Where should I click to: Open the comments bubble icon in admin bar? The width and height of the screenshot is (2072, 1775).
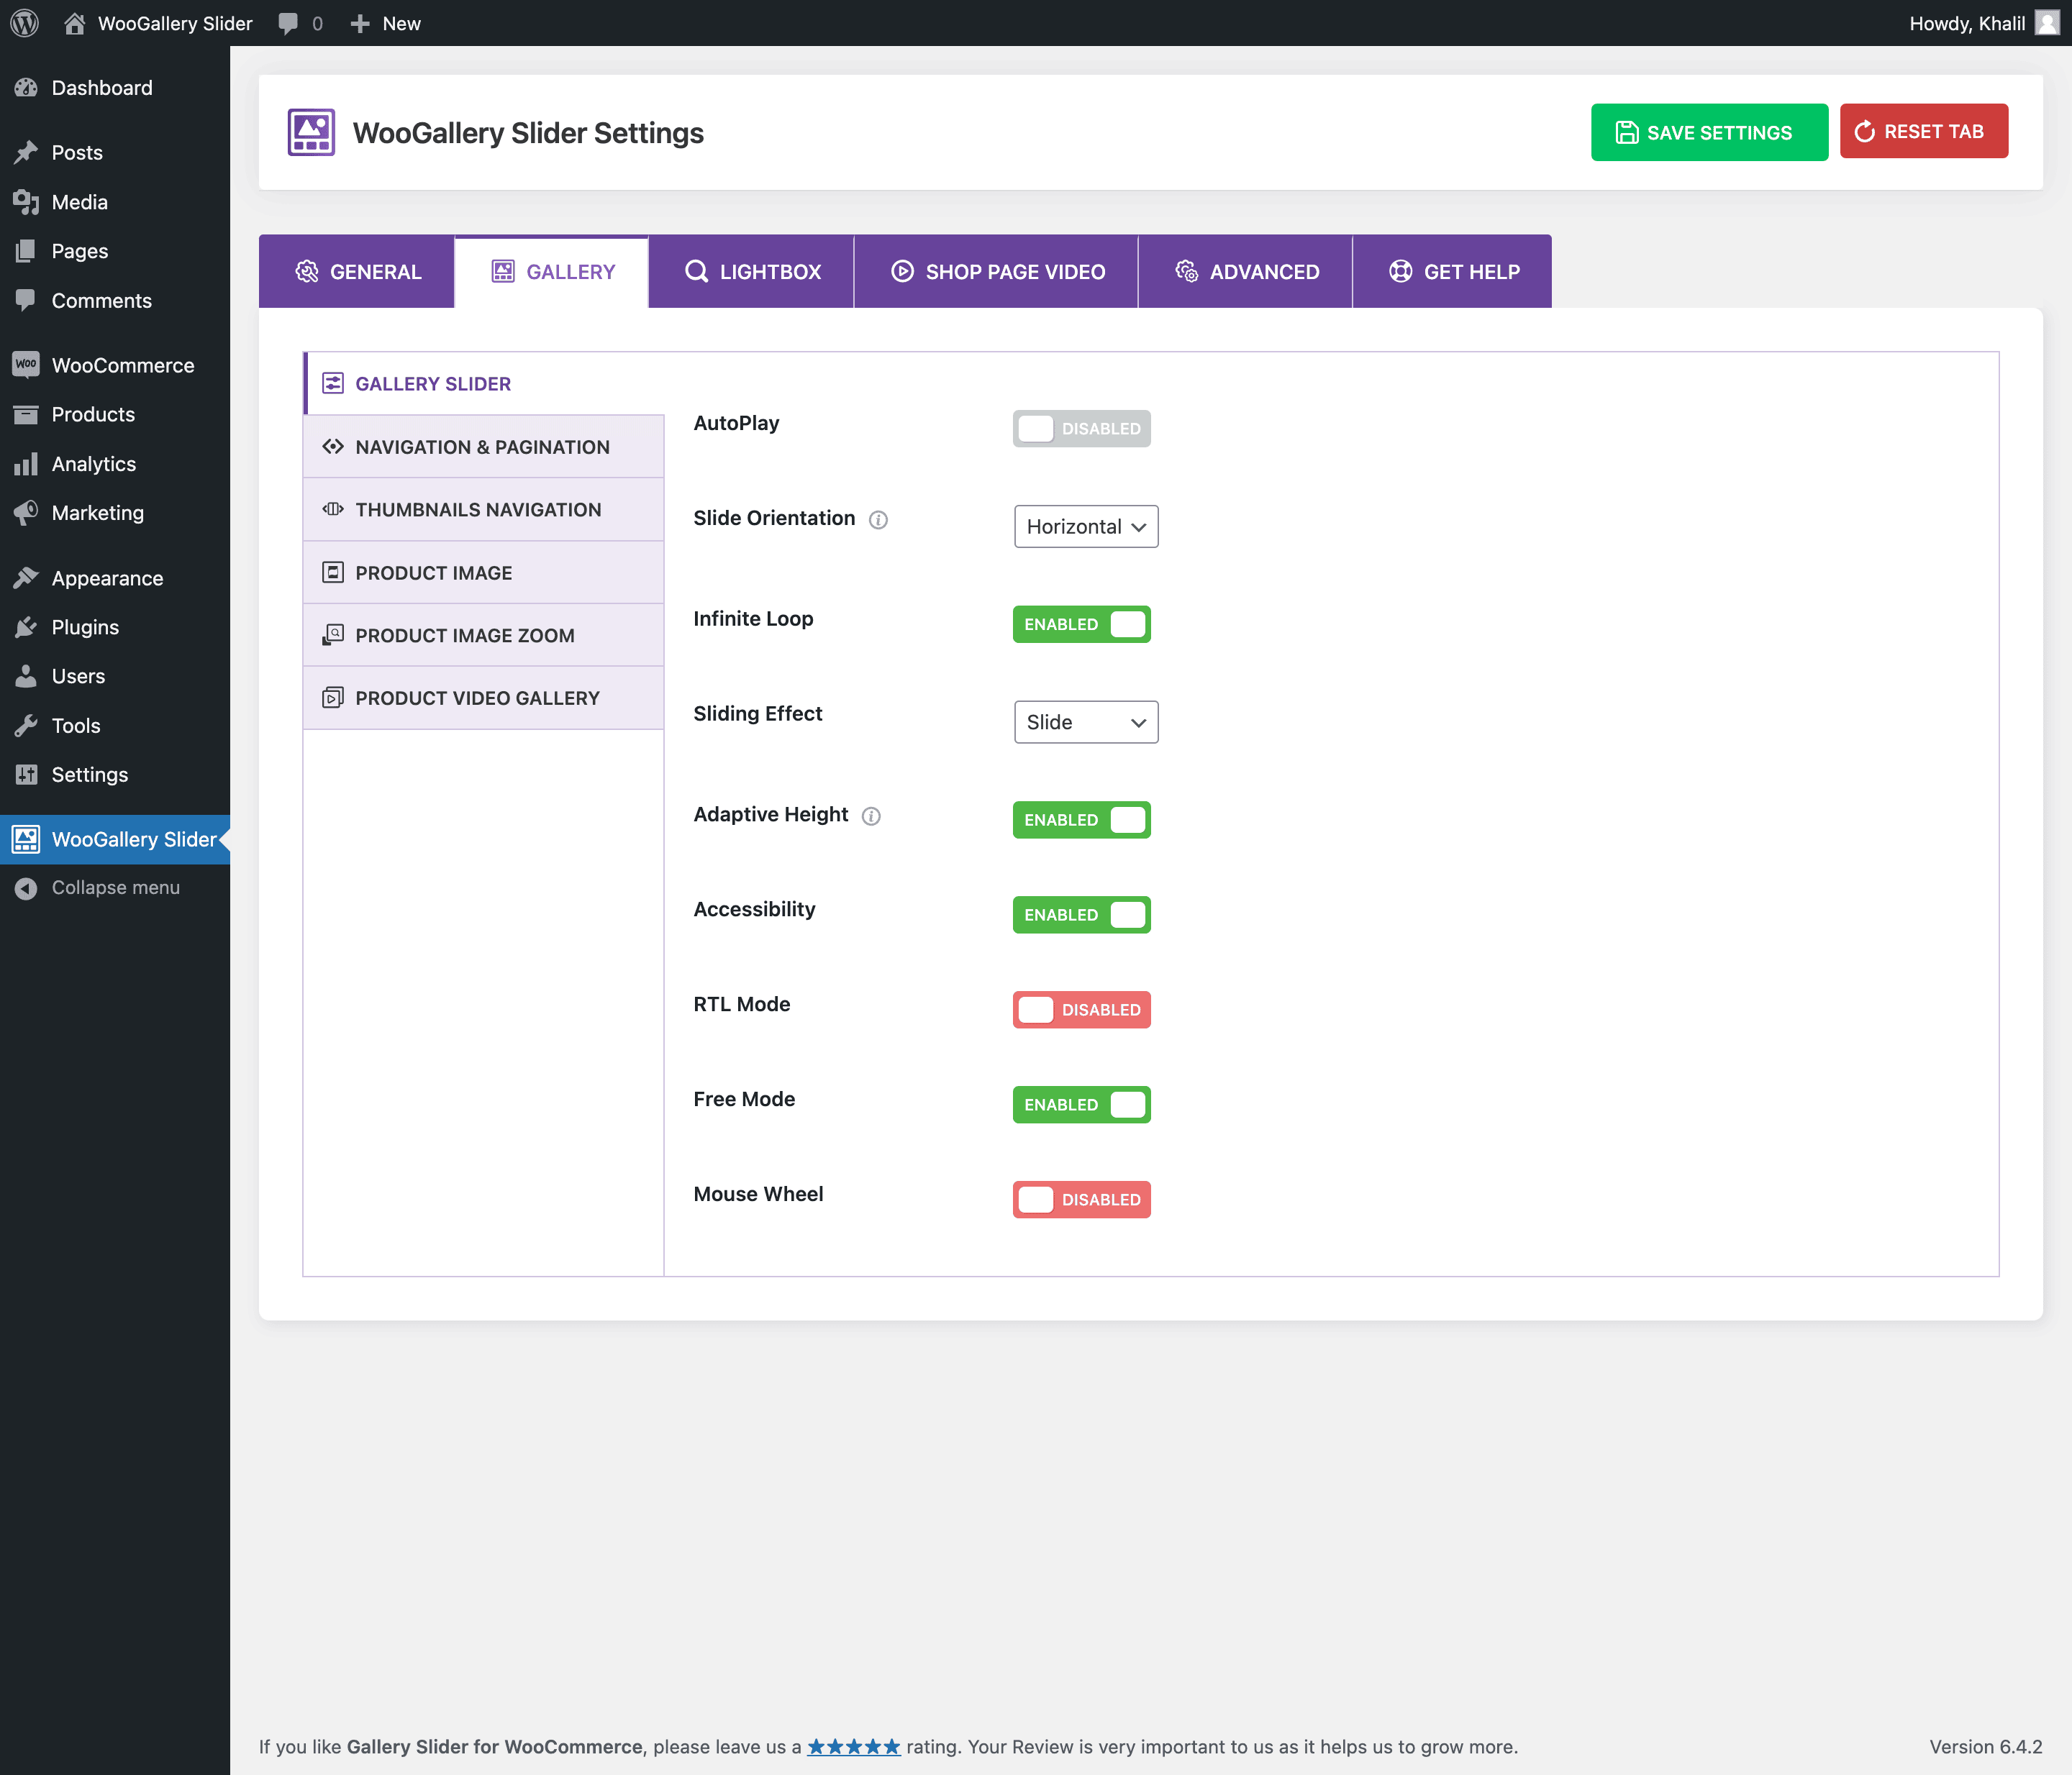point(288,23)
